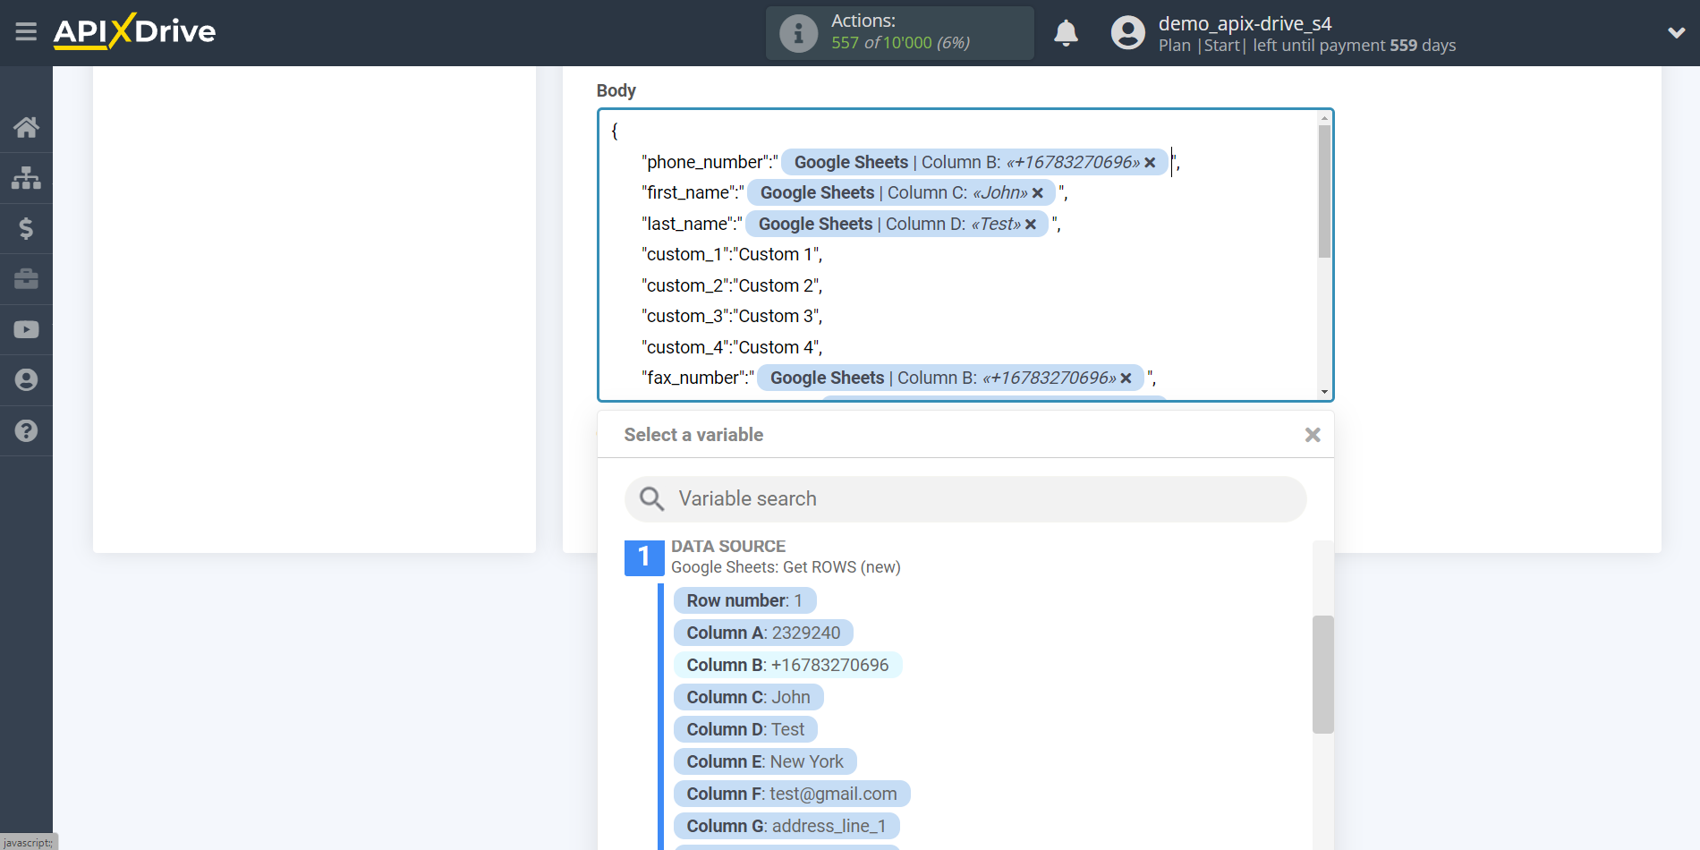This screenshot has width=1700, height=850.
Task: Click the demo_apix-drive_s4 account name
Action: [x=1245, y=24]
